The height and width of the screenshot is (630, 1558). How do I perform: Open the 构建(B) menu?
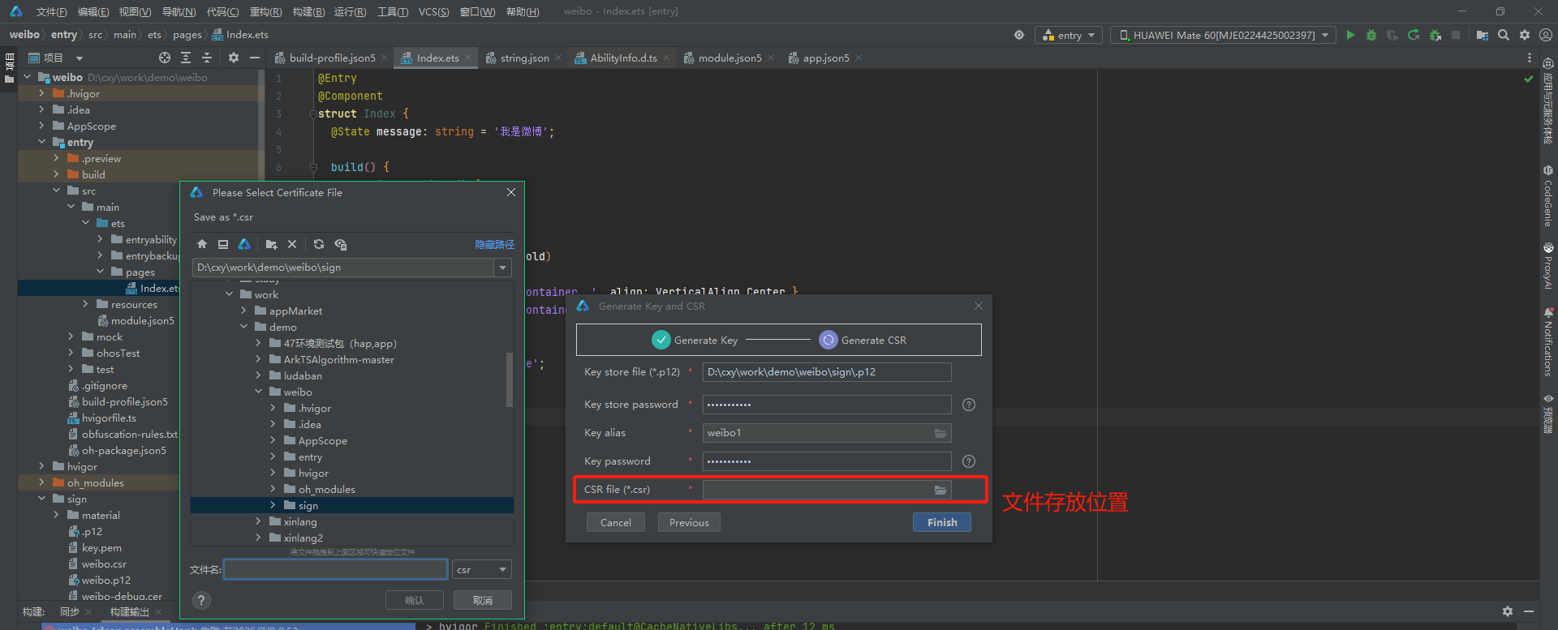[x=308, y=11]
